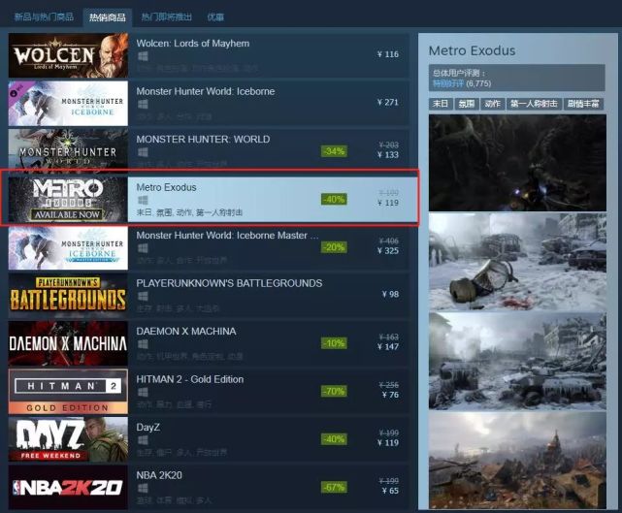Open the Wolcen cover thumbnail
Viewport: 622px width, 513px height.
pos(68,55)
